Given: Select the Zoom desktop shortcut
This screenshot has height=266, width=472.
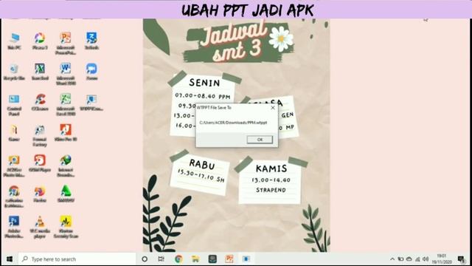Looking at the screenshot, I should [91, 72].
